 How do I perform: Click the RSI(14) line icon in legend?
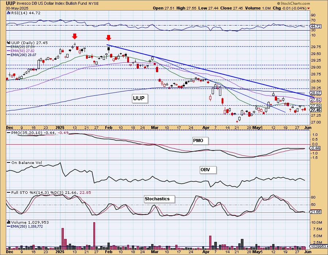[x=9, y=13]
